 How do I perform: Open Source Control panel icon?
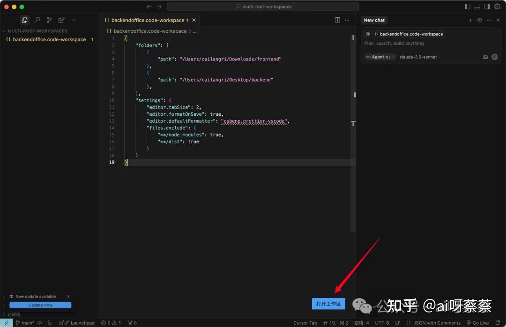49,20
